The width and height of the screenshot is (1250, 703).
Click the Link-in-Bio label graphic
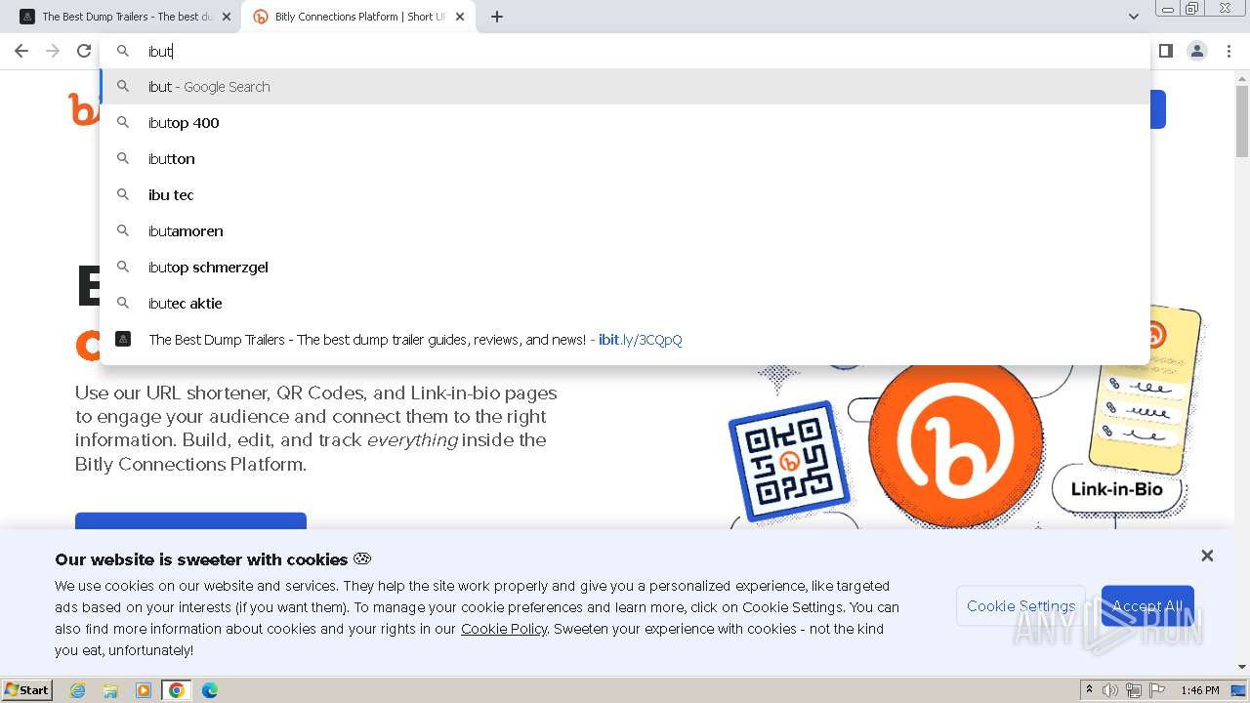point(1116,489)
